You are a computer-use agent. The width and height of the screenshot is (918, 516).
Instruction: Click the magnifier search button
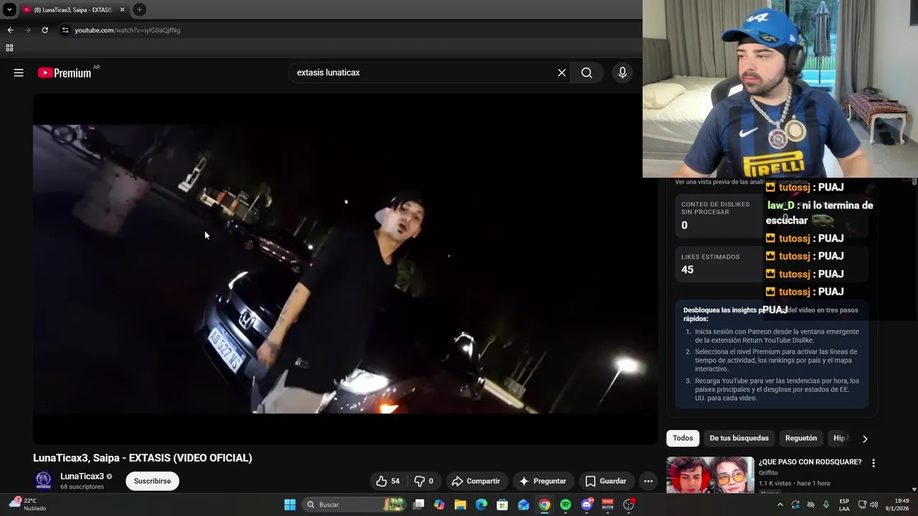point(587,72)
